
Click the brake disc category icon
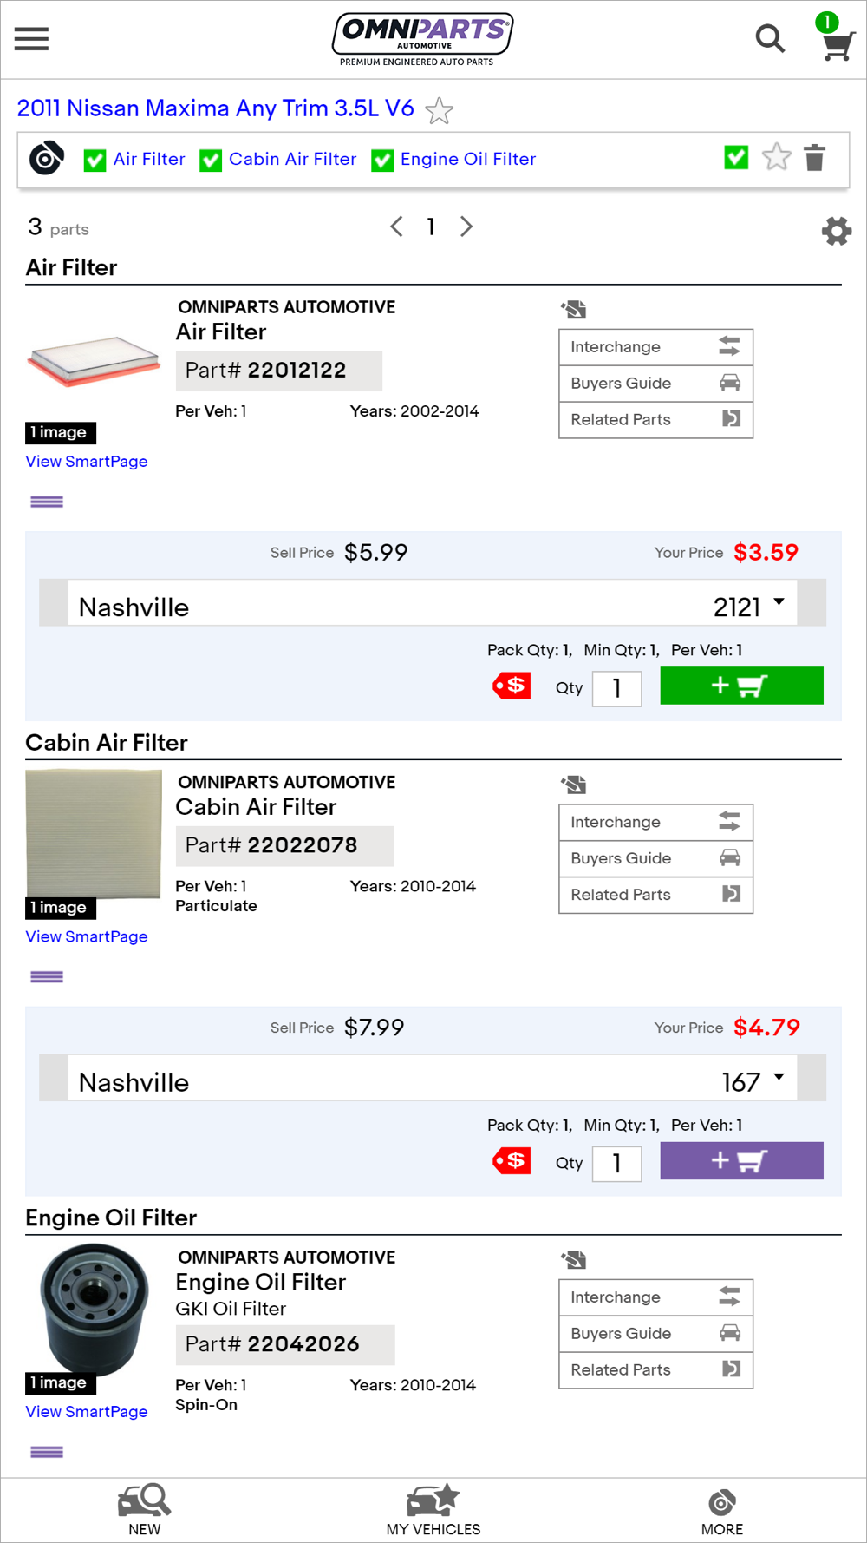(x=47, y=158)
